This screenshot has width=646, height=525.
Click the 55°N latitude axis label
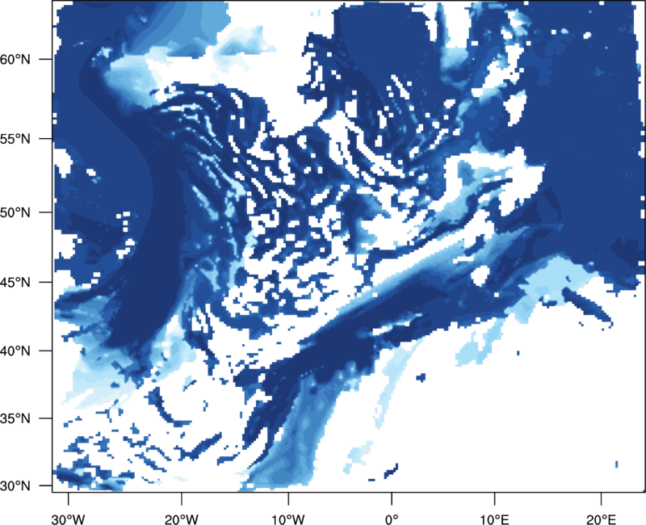(15, 139)
